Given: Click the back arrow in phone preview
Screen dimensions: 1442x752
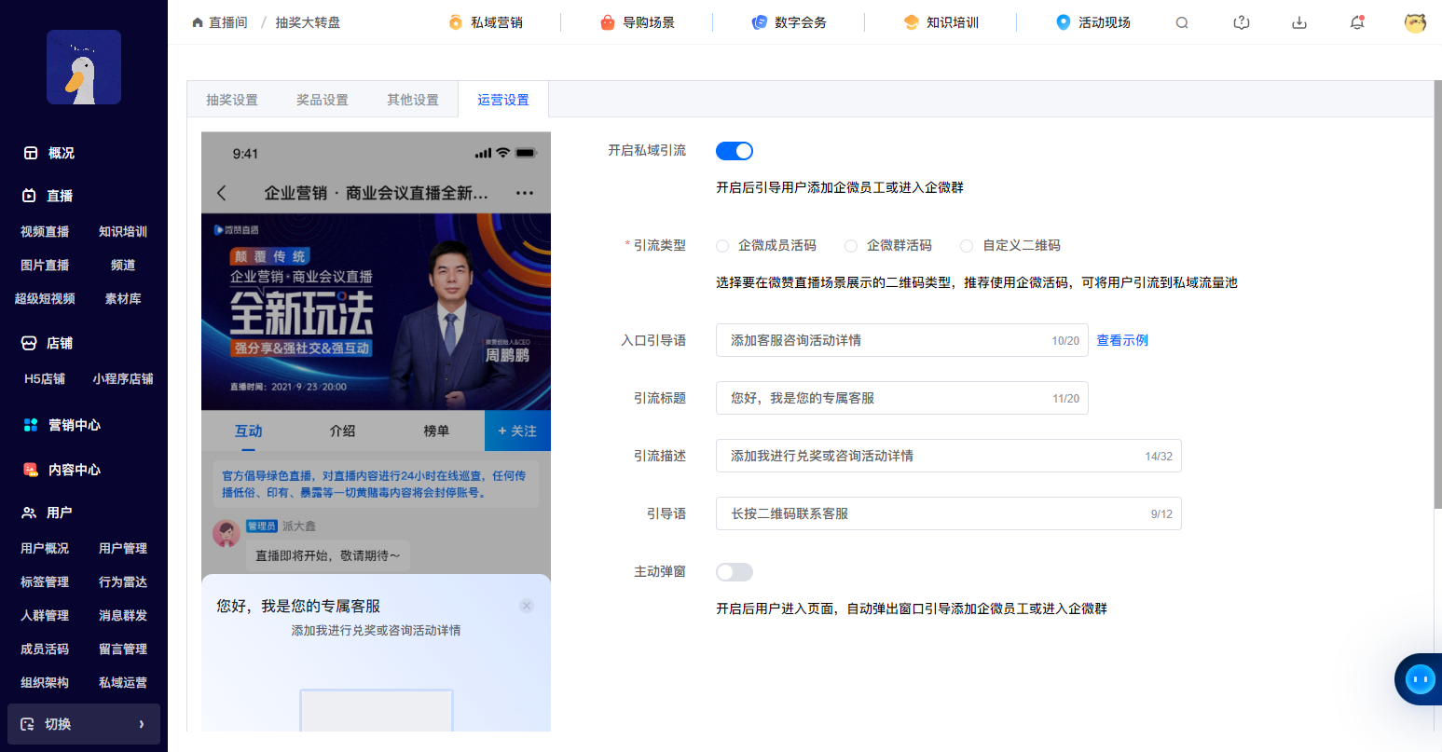Looking at the screenshot, I should (x=222, y=193).
